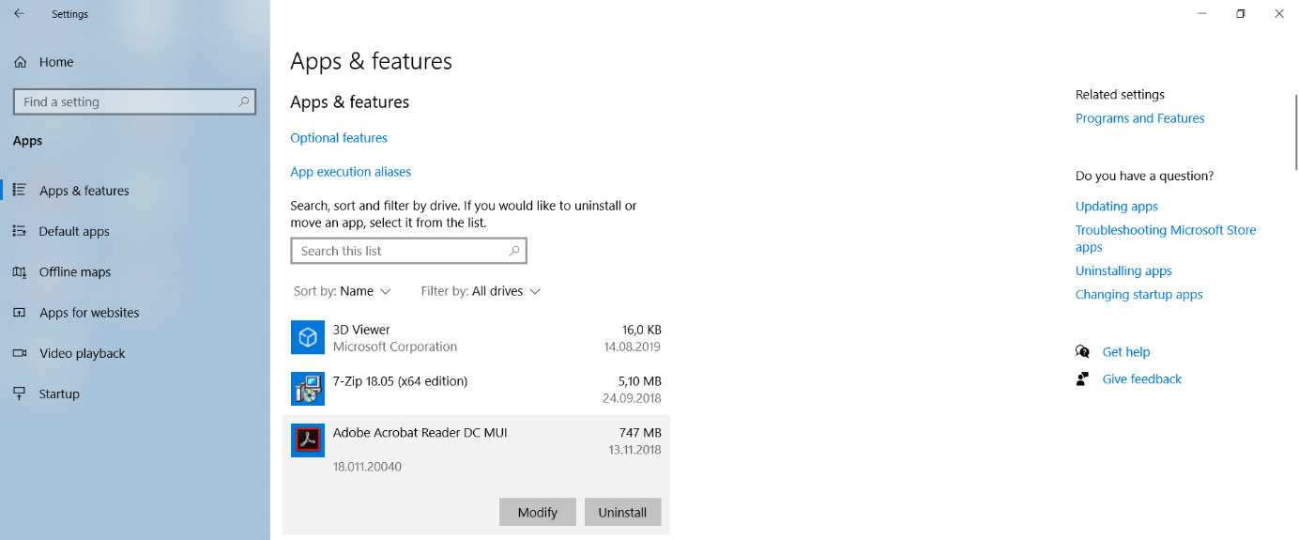Click the magnifier in Find a setting
Viewport: 1299px width, 540px height.
tap(244, 101)
